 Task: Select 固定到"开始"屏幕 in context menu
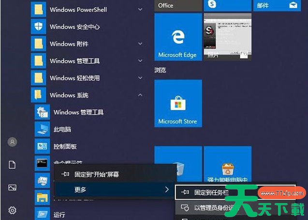115,174
